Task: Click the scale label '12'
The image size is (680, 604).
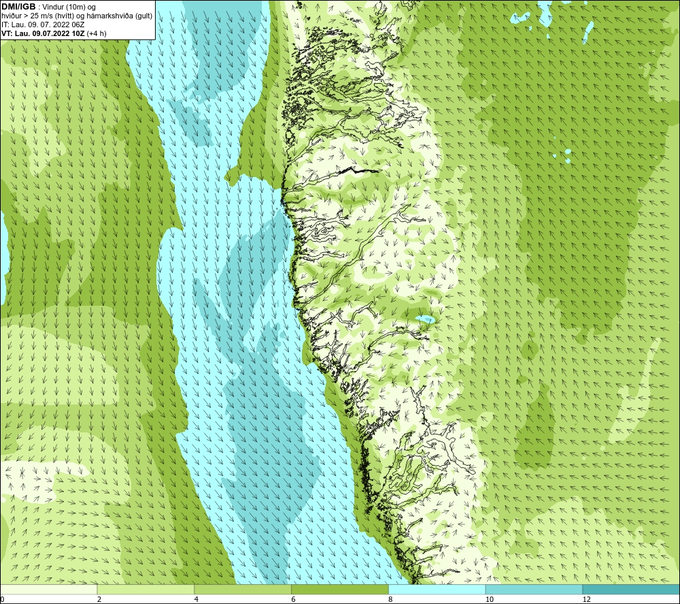Action: [x=586, y=599]
